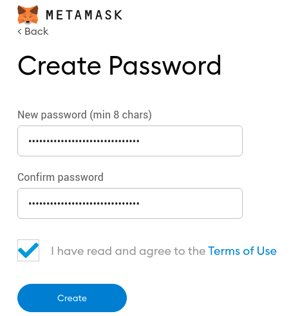Place cursor on masked dots in Confirm password

click(x=84, y=203)
